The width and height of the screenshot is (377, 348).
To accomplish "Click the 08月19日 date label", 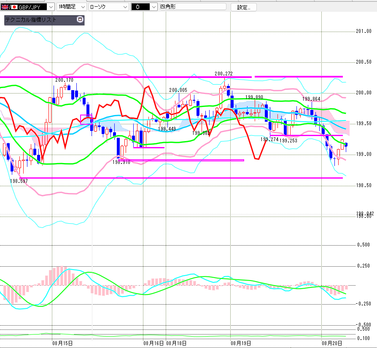I will pyautogui.click(x=241, y=343).
